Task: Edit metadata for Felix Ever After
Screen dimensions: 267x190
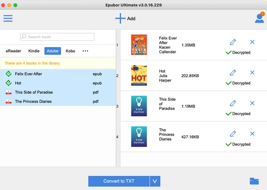Action: (x=233, y=42)
